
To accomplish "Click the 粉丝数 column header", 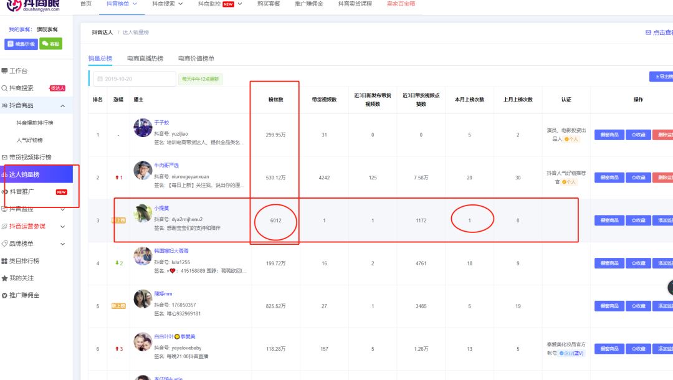I will click(x=275, y=100).
